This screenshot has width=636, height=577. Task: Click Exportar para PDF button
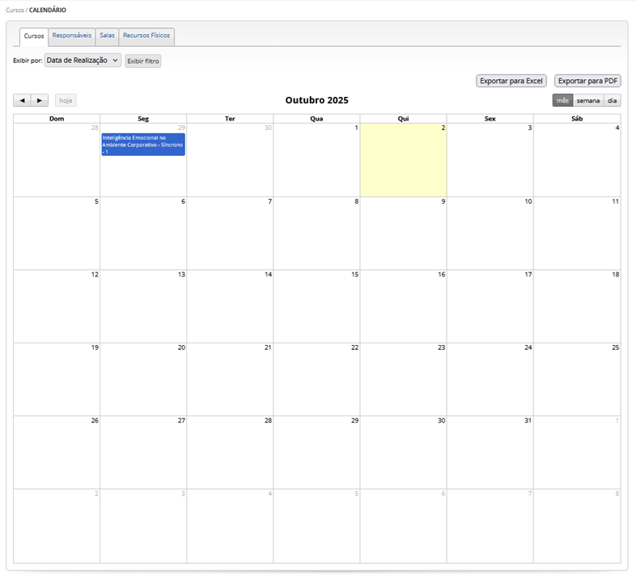point(587,81)
